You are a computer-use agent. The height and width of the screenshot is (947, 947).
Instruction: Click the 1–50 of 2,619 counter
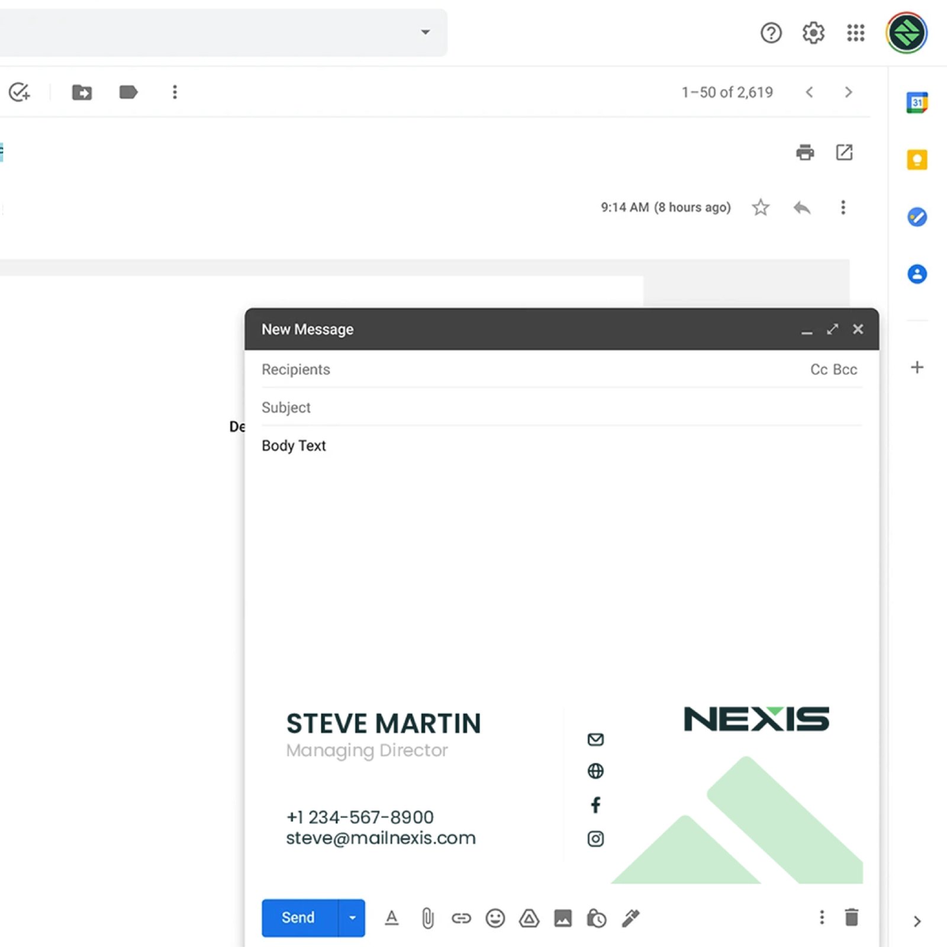[727, 92]
